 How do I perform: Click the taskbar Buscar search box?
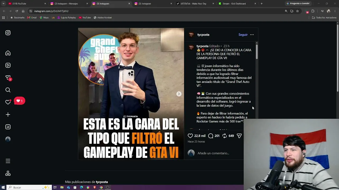point(29,187)
